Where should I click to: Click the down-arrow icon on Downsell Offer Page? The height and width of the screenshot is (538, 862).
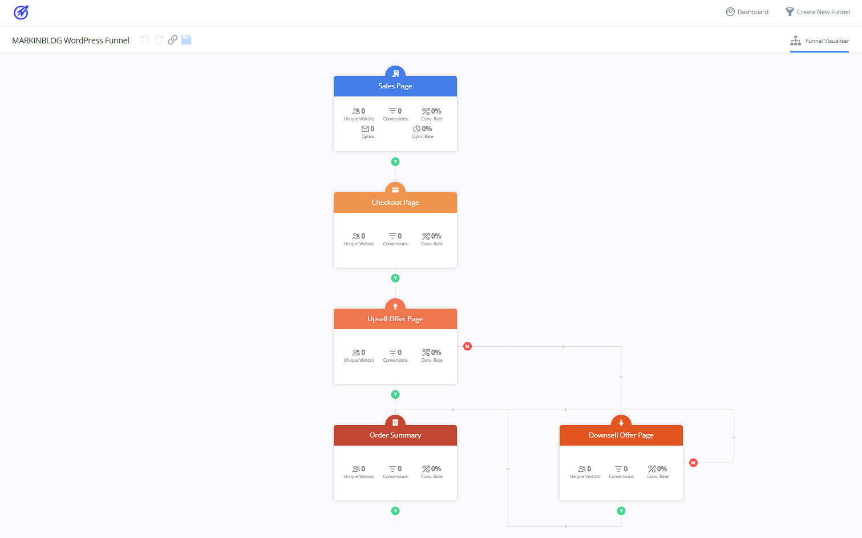click(621, 422)
